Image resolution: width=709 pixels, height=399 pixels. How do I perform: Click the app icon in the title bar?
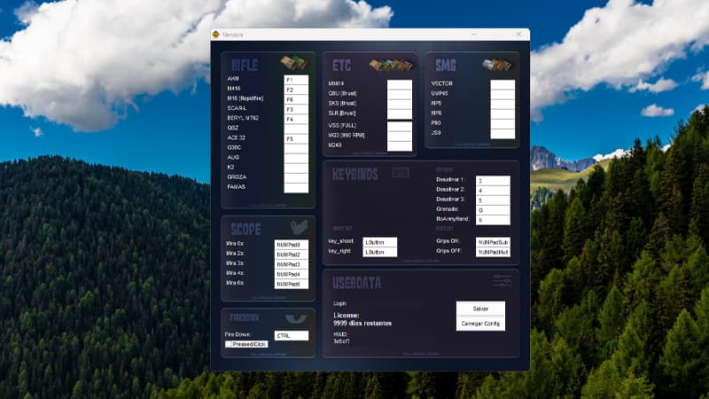click(216, 35)
